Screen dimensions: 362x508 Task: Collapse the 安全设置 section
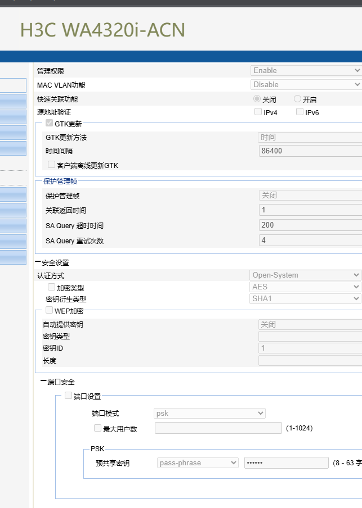coord(38,262)
